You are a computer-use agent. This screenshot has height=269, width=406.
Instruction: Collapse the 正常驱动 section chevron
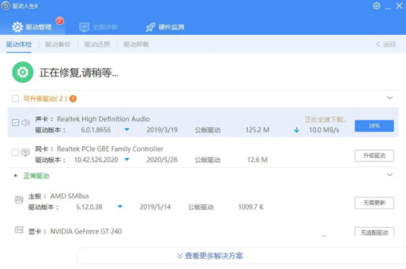[x=390, y=175]
